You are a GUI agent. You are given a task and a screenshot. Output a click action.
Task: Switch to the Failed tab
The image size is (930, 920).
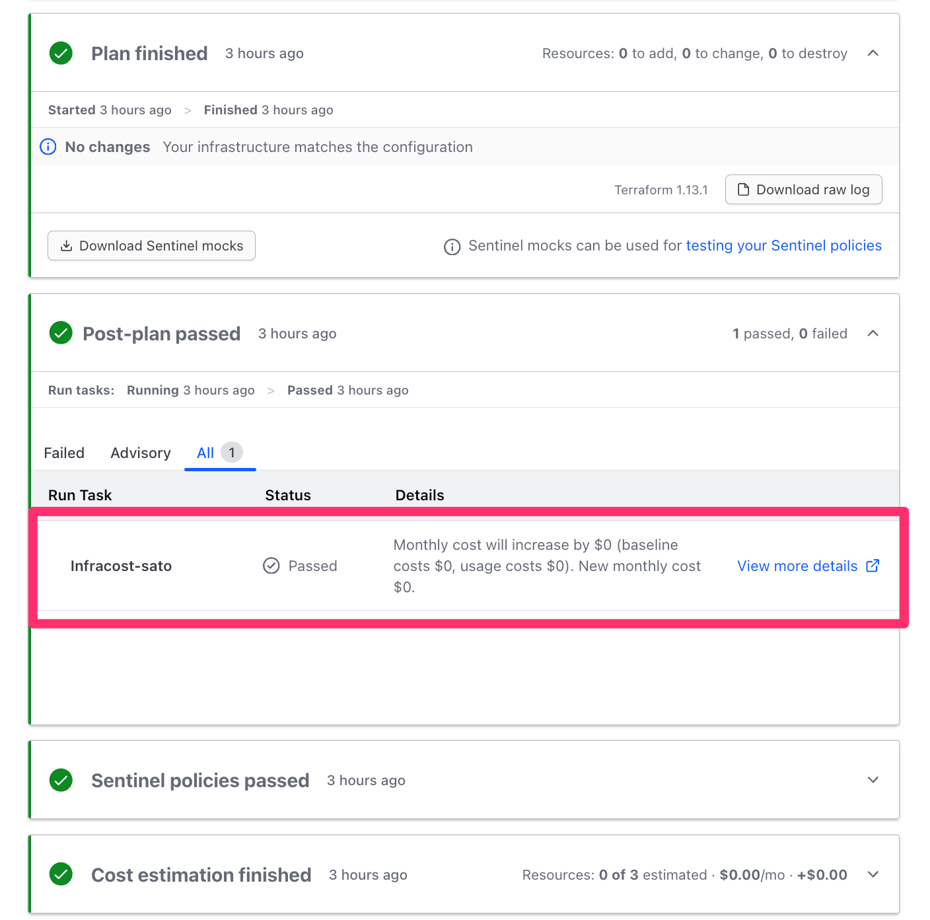64,453
